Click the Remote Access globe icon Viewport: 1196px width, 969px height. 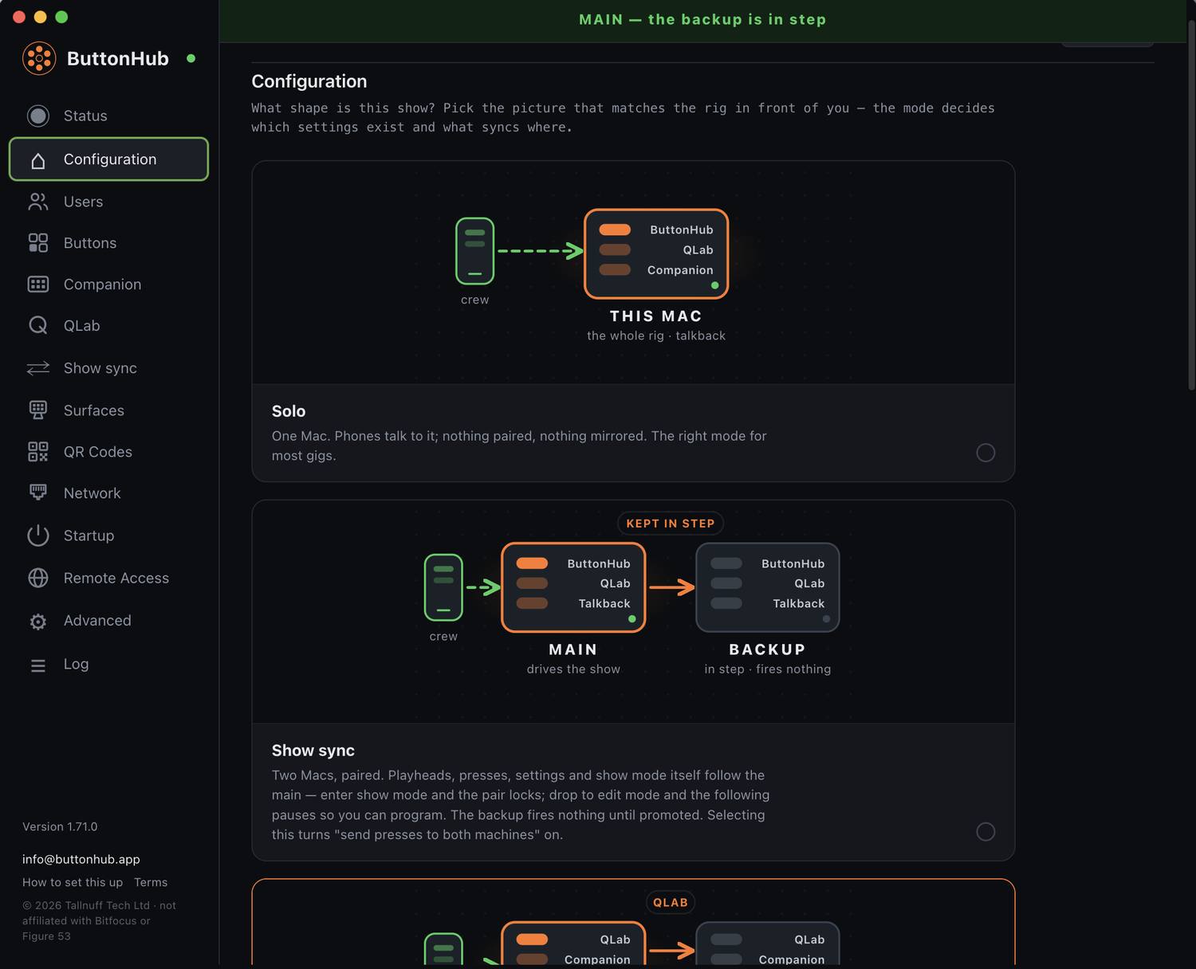[38, 578]
